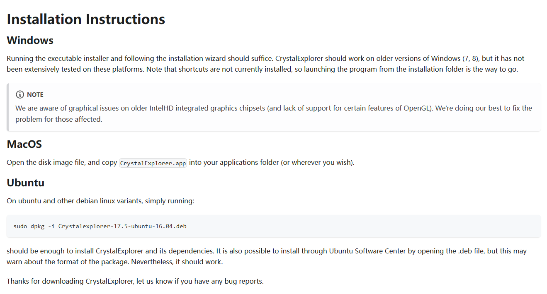
Task: Click the Ubuntu section heading
Action: click(25, 183)
